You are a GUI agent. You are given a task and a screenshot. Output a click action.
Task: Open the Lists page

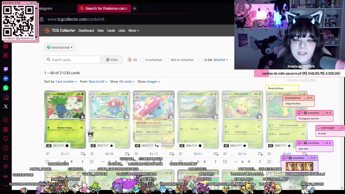122,30
